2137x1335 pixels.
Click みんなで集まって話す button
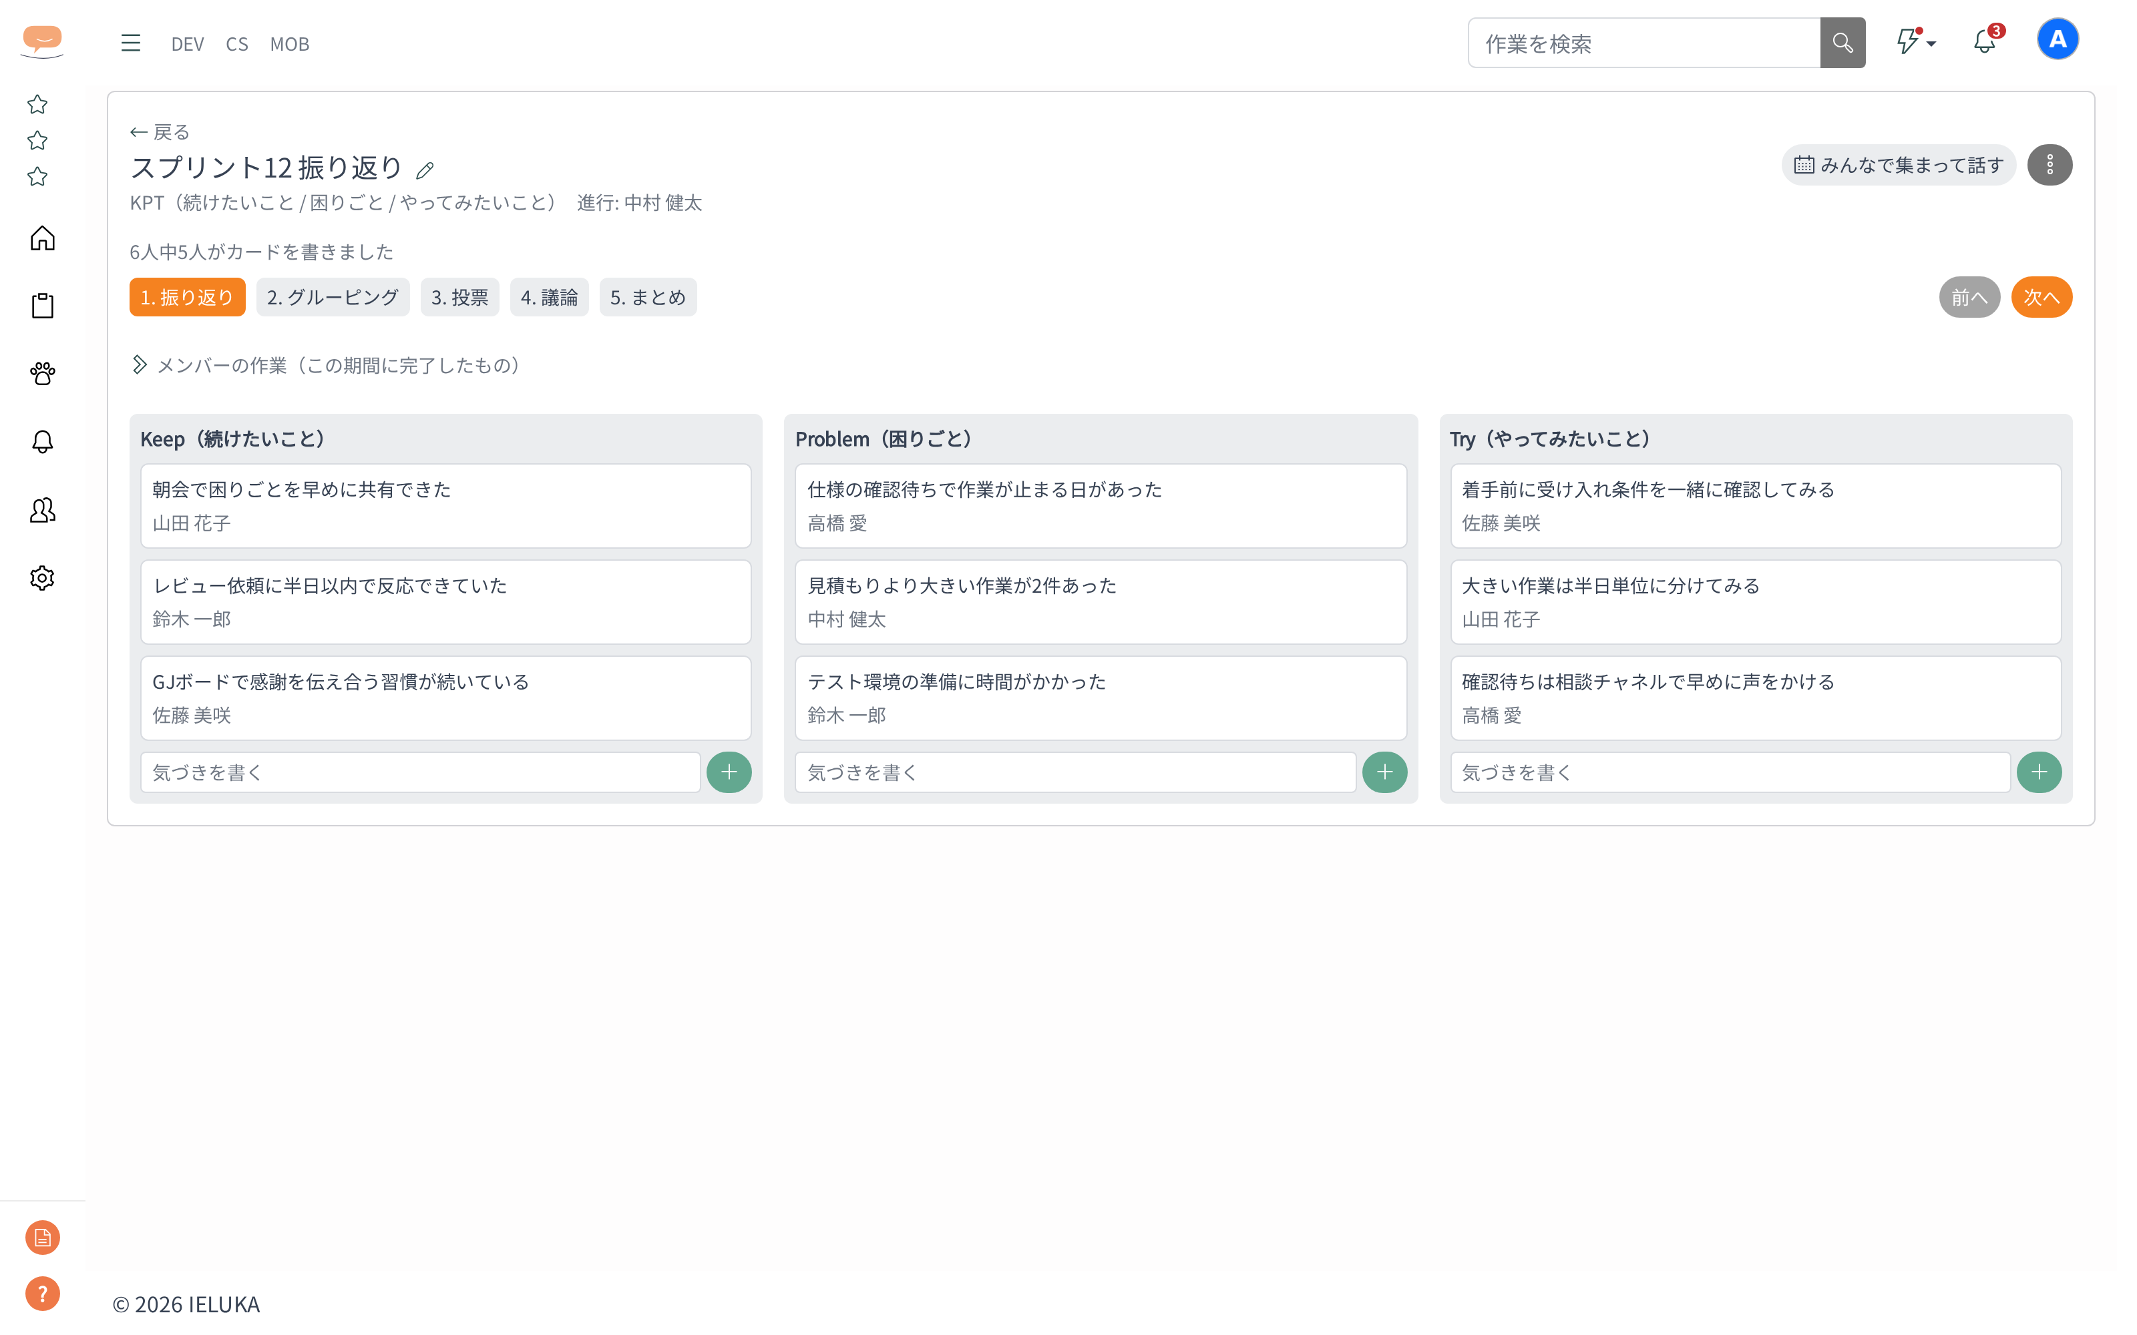[1899, 165]
